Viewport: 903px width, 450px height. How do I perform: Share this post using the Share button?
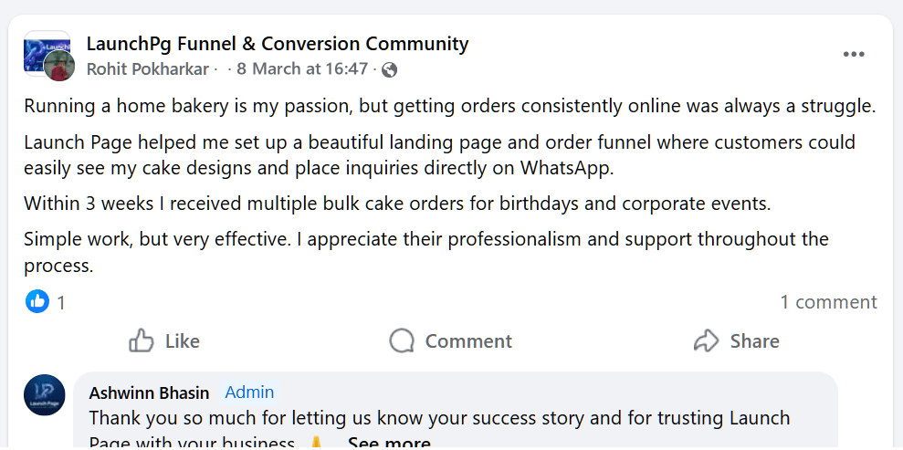(736, 341)
